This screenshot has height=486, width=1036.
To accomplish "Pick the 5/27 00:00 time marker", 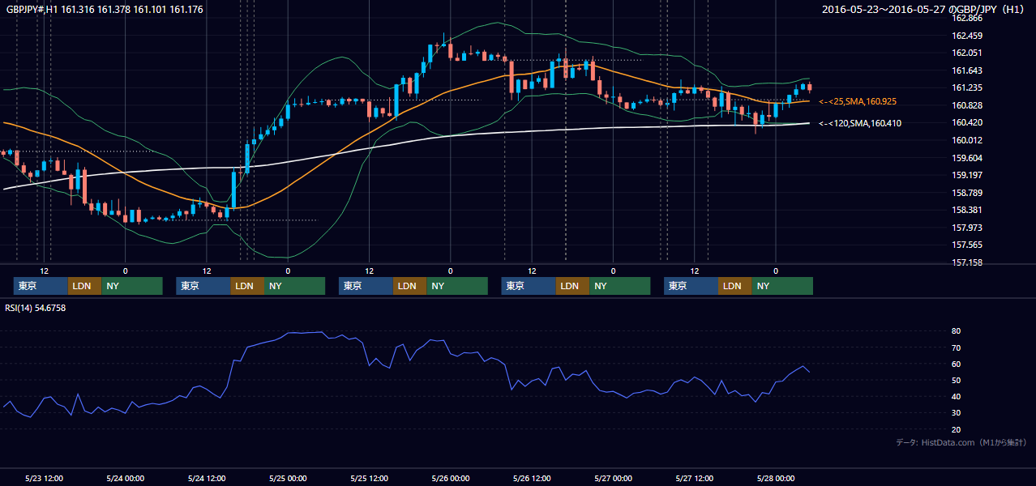I will 613,478.
